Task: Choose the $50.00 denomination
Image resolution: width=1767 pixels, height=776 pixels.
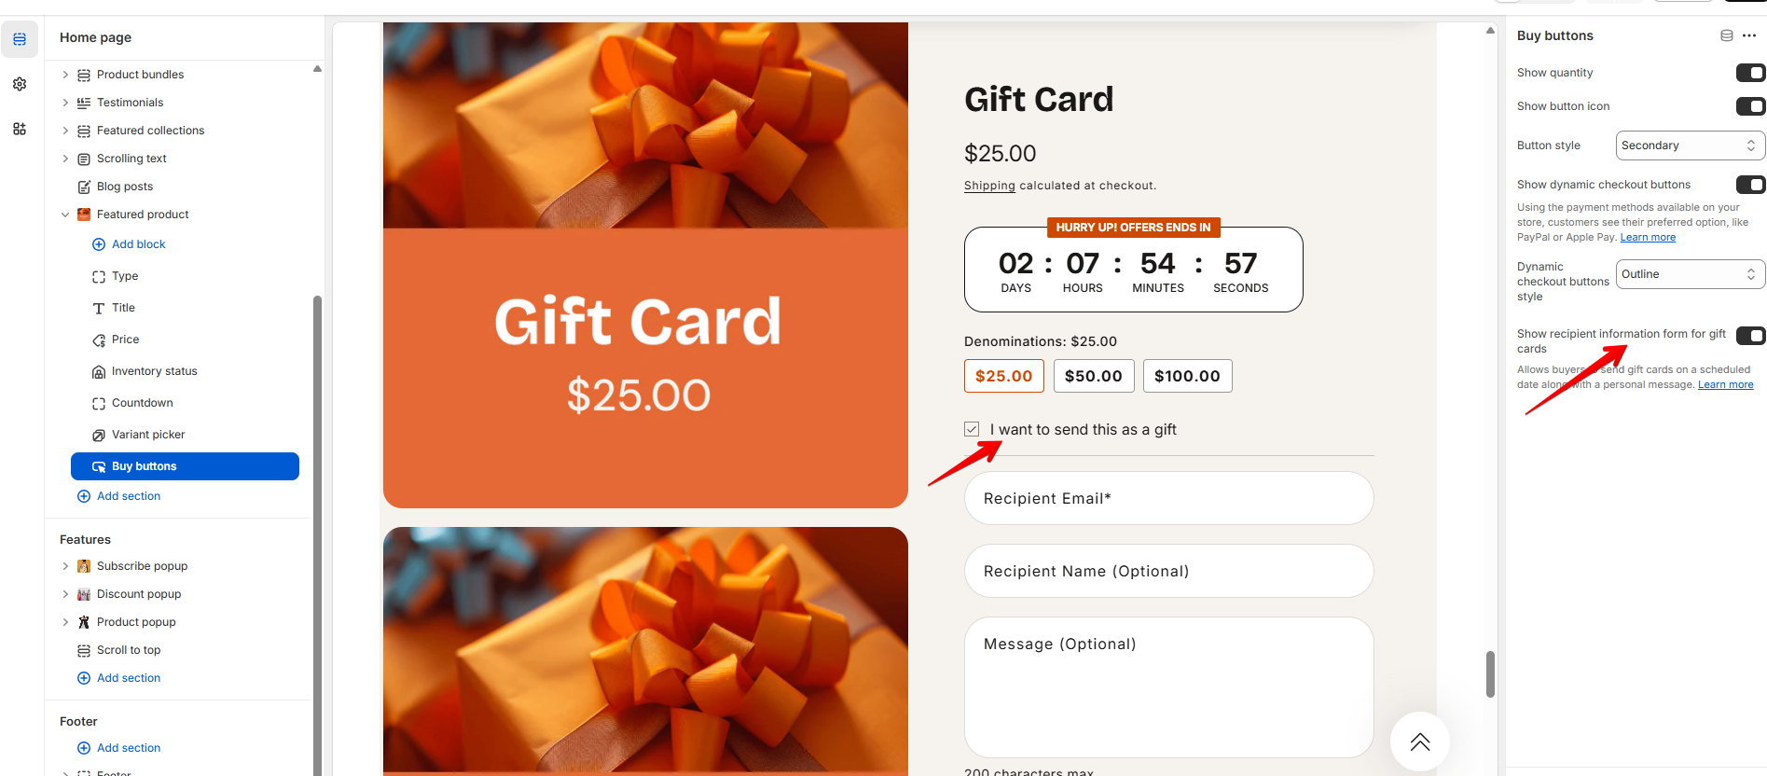Action: pos(1094,376)
